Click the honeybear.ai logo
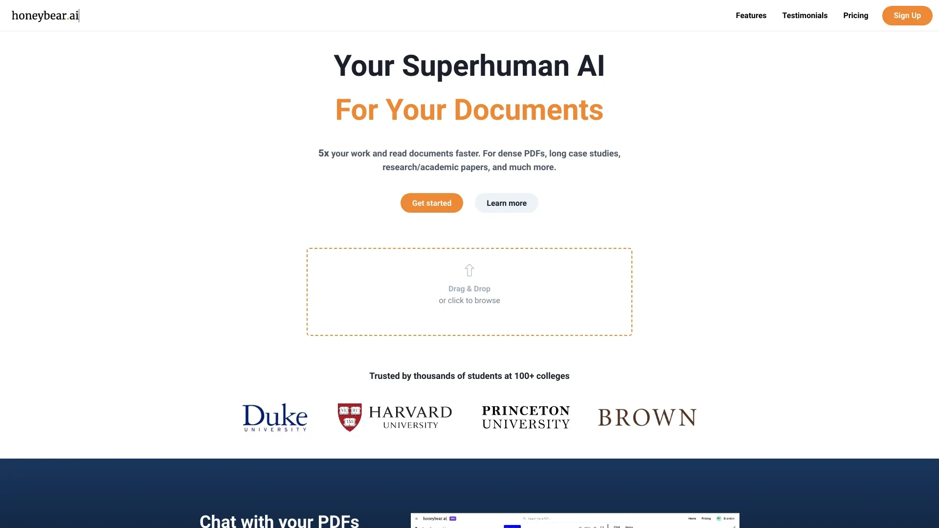 click(x=46, y=16)
